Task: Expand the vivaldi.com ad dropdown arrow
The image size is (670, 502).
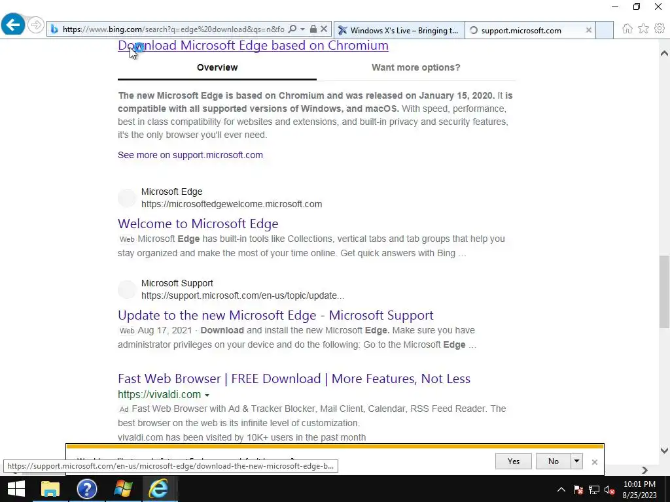Action: pos(207,395)
